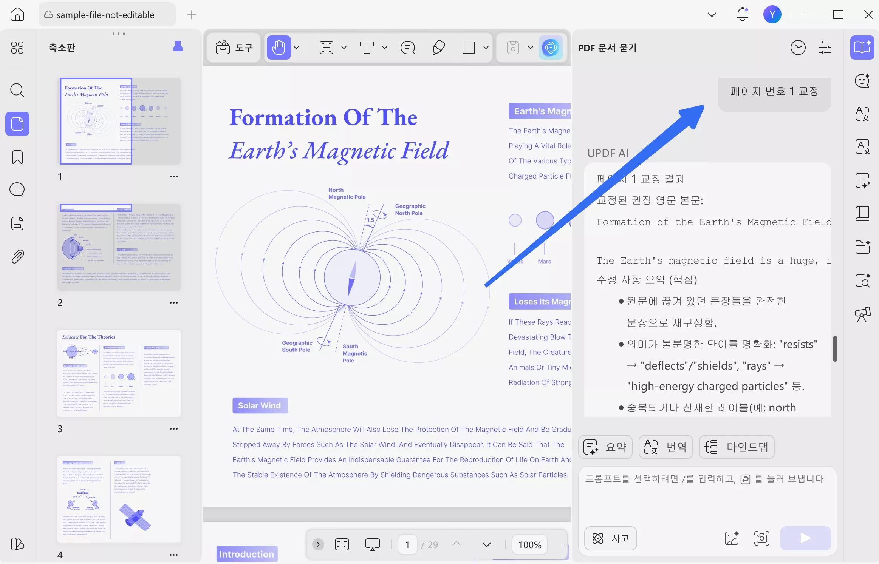This screenshot has width=879, height=564.
Task: Select the comment bubble tool in toolbar
Action: pyautogui.click(x=408, y=48)
